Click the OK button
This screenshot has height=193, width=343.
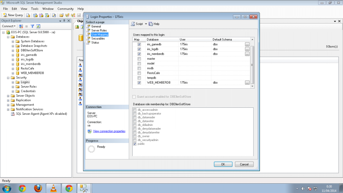(223, 164)
